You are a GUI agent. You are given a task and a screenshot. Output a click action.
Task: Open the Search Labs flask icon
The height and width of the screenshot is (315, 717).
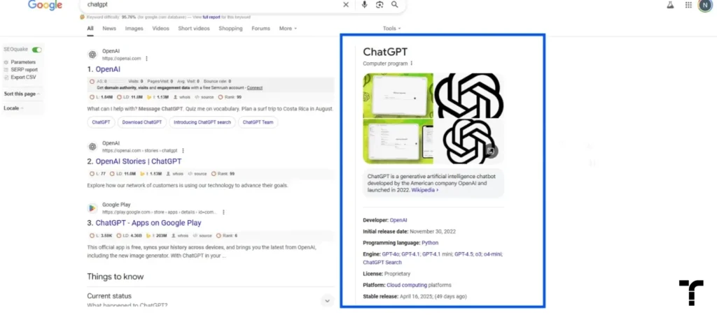[x=670, y=5]
